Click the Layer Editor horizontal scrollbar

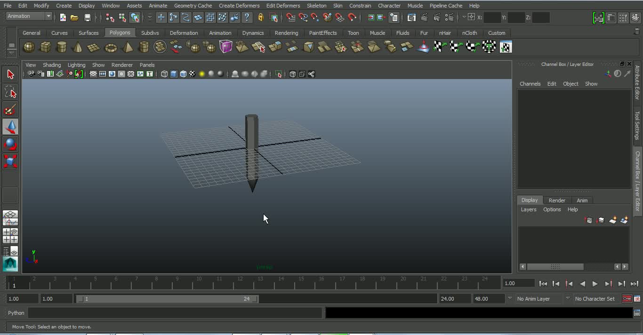[x=555, y=267]
